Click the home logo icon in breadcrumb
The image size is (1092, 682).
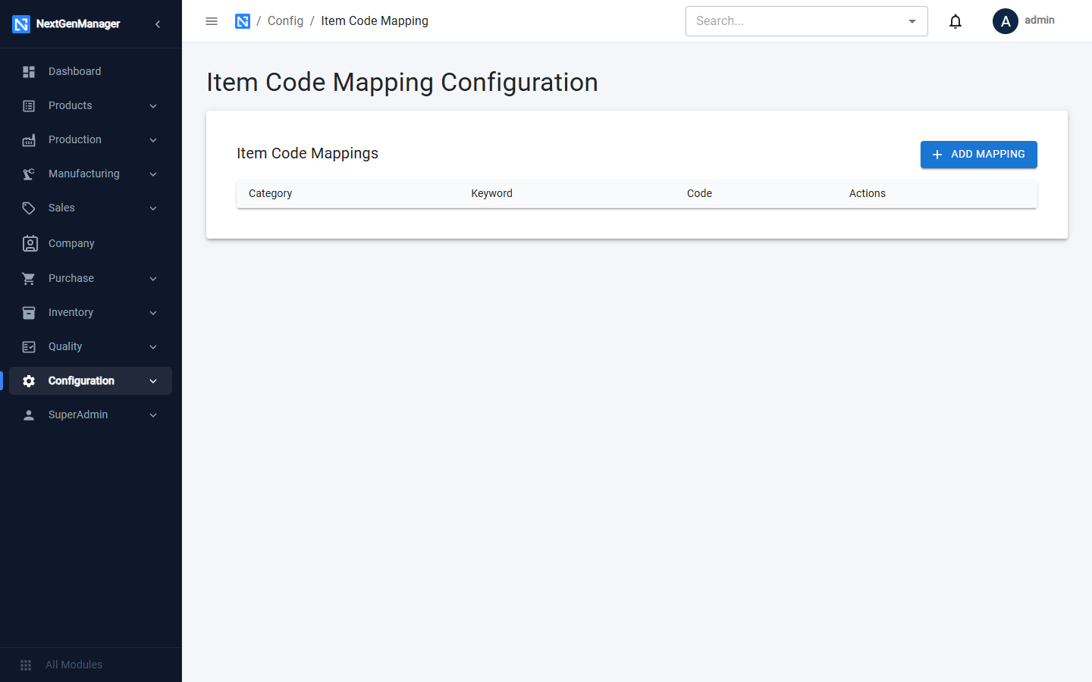point(243,21)
